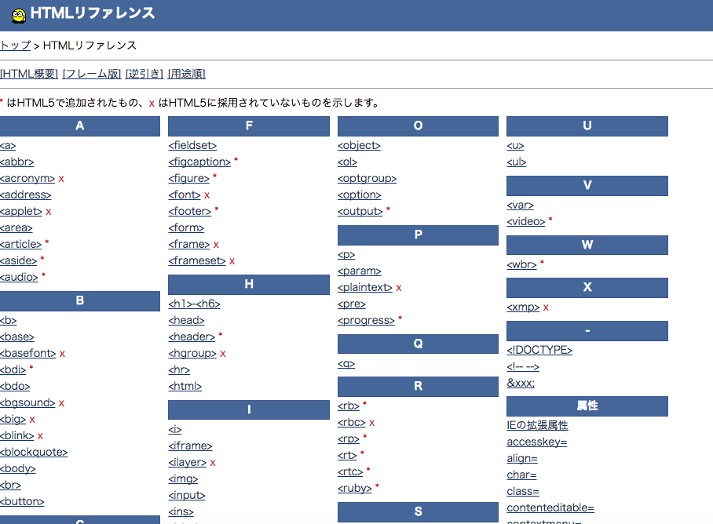Open the <optgroup> tag reference
713x524 pixels.
tap(367, 178)
